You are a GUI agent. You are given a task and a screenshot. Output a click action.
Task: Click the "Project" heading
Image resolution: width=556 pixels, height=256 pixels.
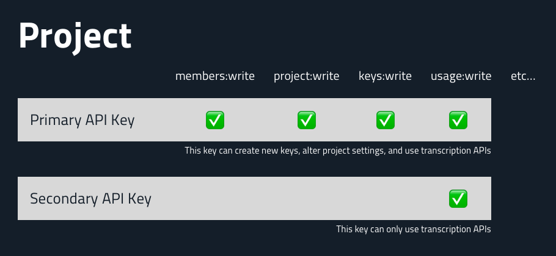point(75,37)
